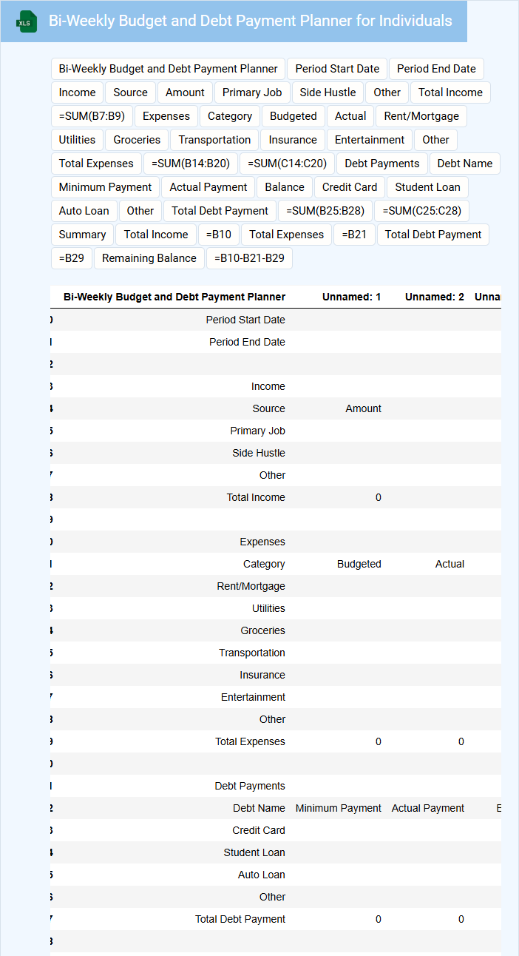519x956 pixels.
Task: Select the Period Start Date tag
Action: (337, 69)
